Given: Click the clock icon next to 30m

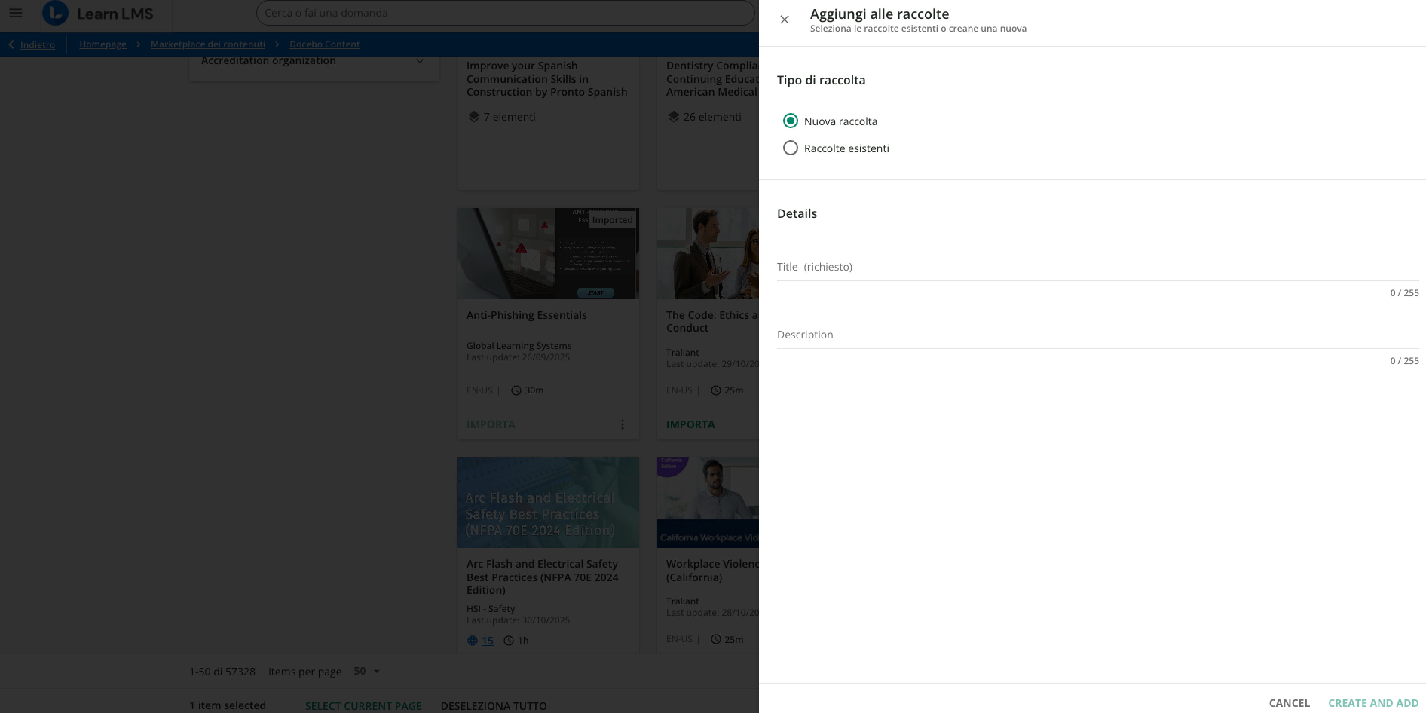Looking at the screenshot, I should click(516, 390).
